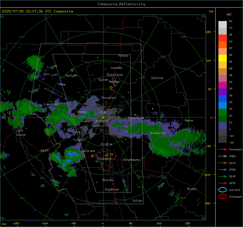Click the yellow diamond marker near Cochrane
The image size is (243, 227).
point(92,156)
